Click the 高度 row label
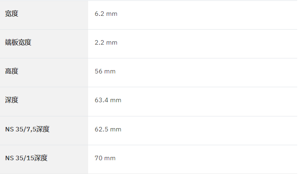Image resolution: width=298 pixels, height=174 pixels. point(12,71)
